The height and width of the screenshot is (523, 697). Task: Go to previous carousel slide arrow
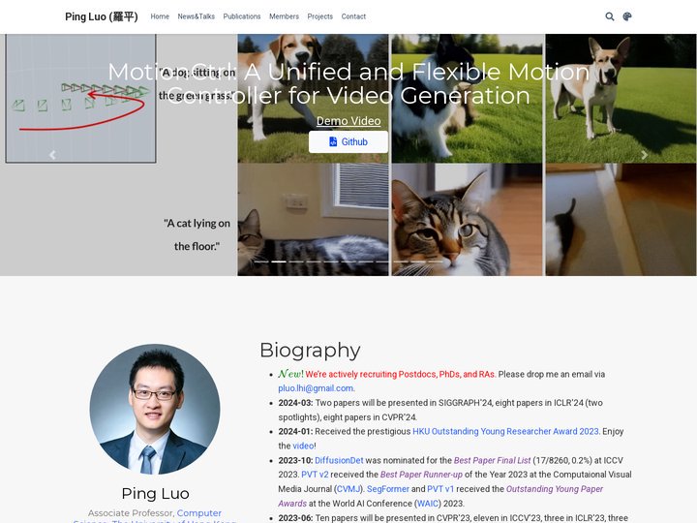pos(52,155)
